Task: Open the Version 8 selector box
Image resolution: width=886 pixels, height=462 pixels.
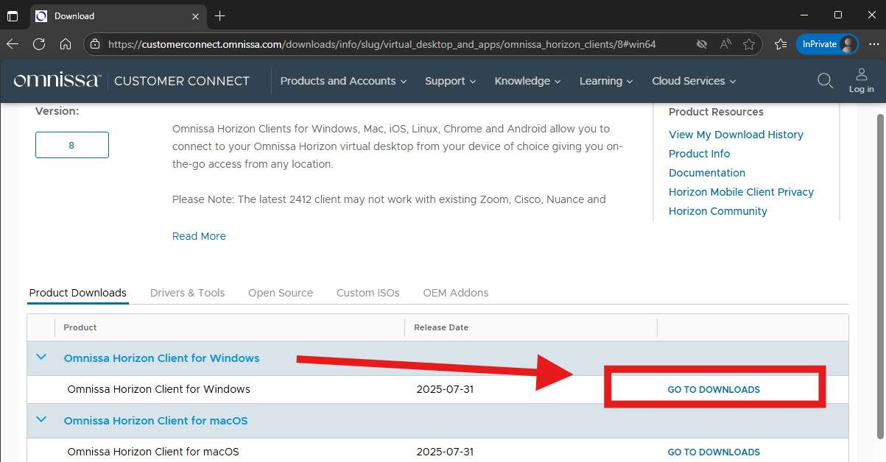Action: [x=72, y=145]
